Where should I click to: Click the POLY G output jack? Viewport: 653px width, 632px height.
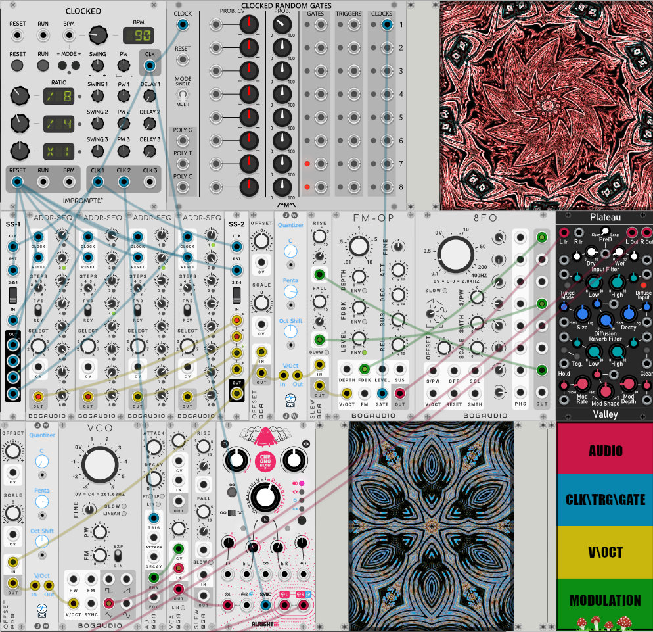pyautogui.click(x=183, y=142)
